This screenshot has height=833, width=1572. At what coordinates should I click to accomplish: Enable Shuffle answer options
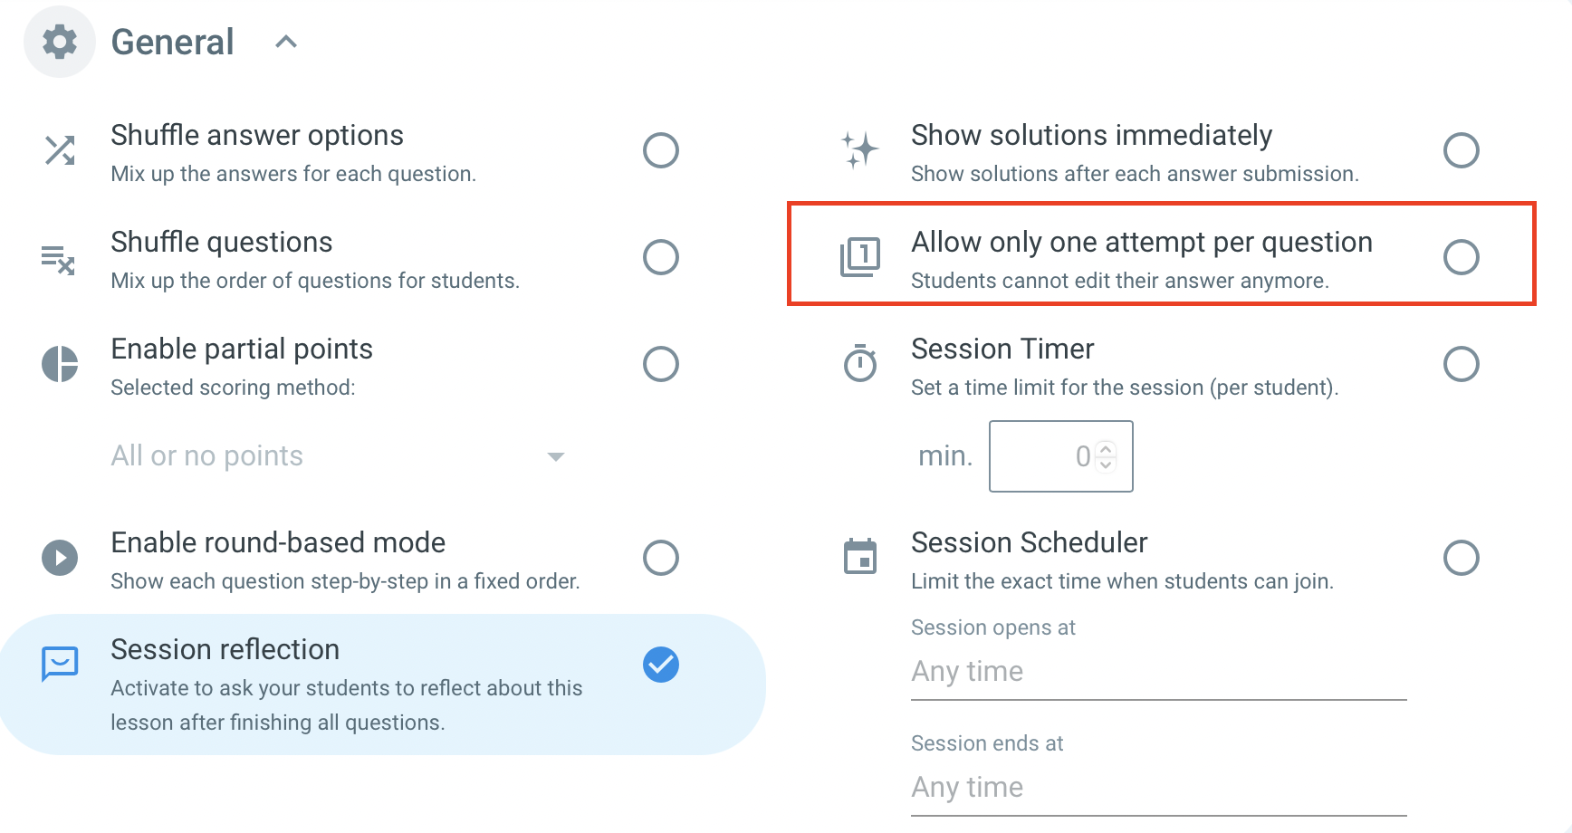661,150
